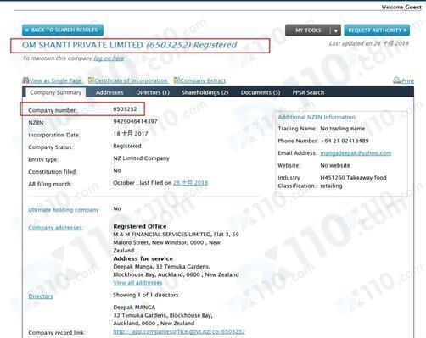This screenshot has width=426, height=338.
Task: Open the Certificate of Incorporation link
Action: click(x=131, y=80)
